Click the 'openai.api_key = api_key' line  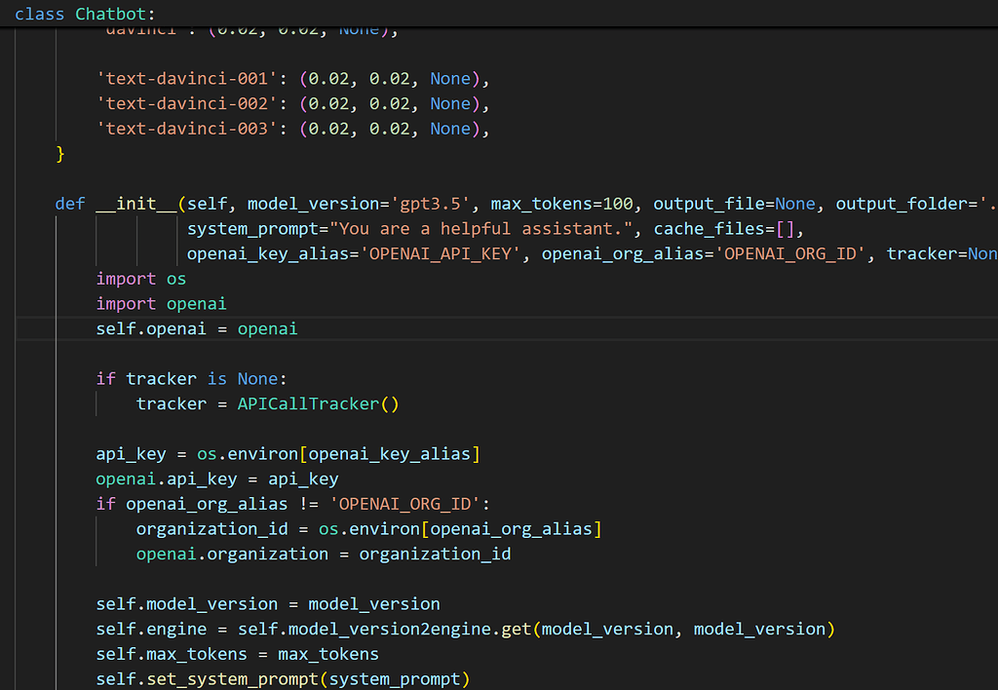point(217,479)
